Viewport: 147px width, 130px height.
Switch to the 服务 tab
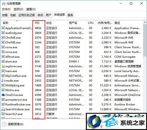point(70,15)
